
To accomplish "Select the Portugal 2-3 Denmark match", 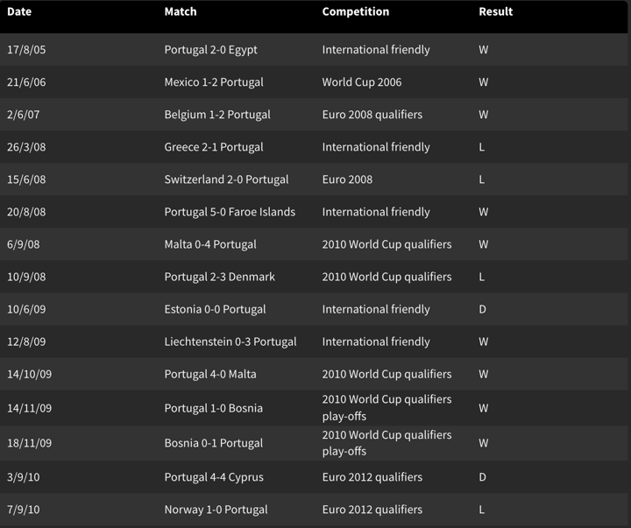I will 220,277.
